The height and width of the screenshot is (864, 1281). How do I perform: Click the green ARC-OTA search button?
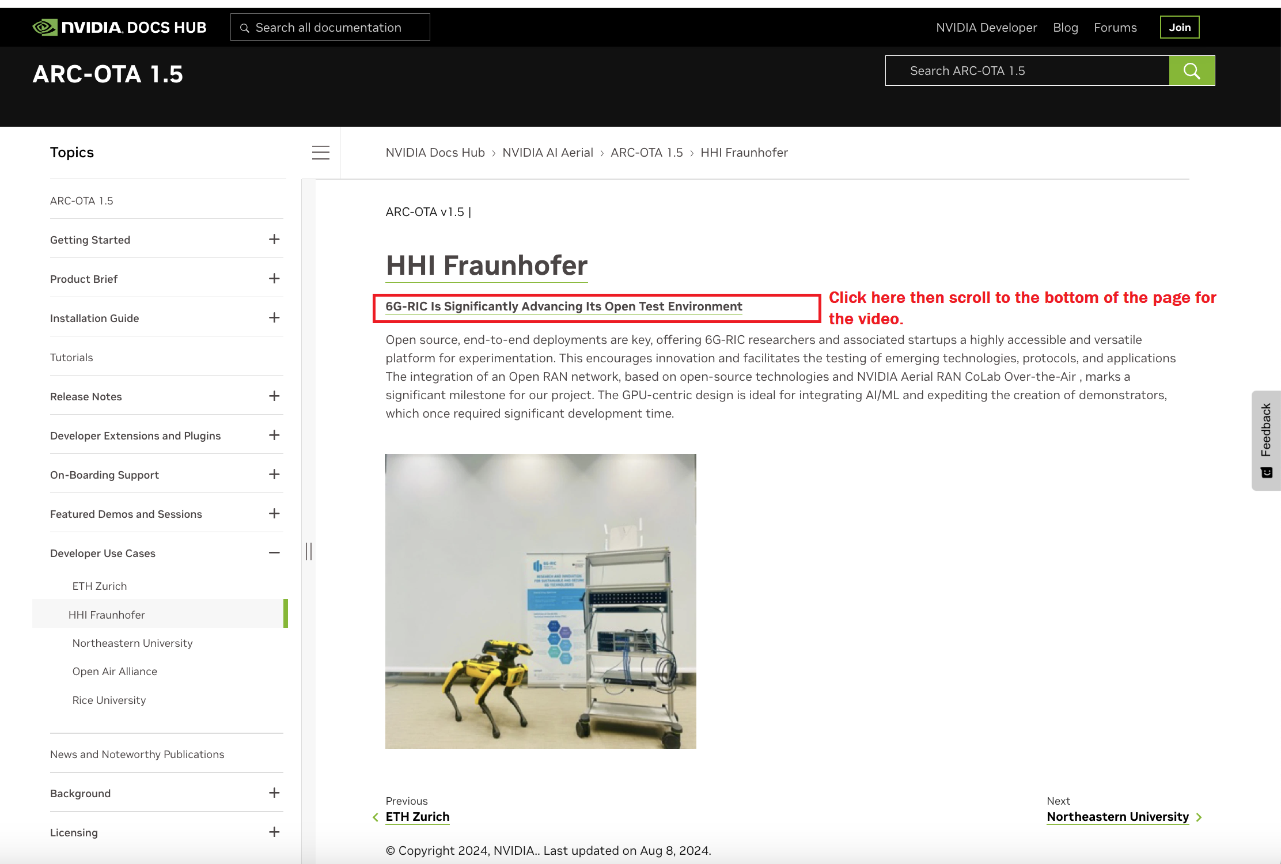[1192, 71]
